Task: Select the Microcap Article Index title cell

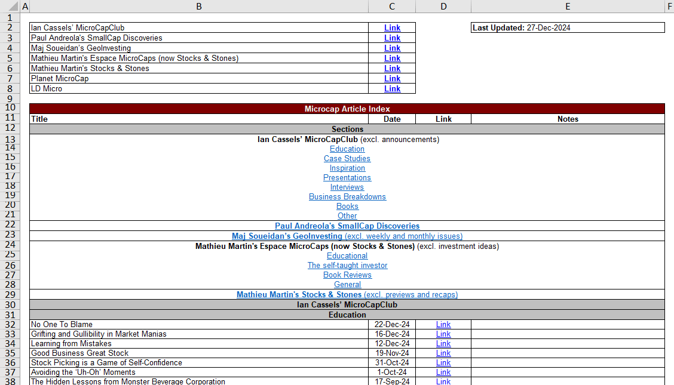Action: point(347,109)
